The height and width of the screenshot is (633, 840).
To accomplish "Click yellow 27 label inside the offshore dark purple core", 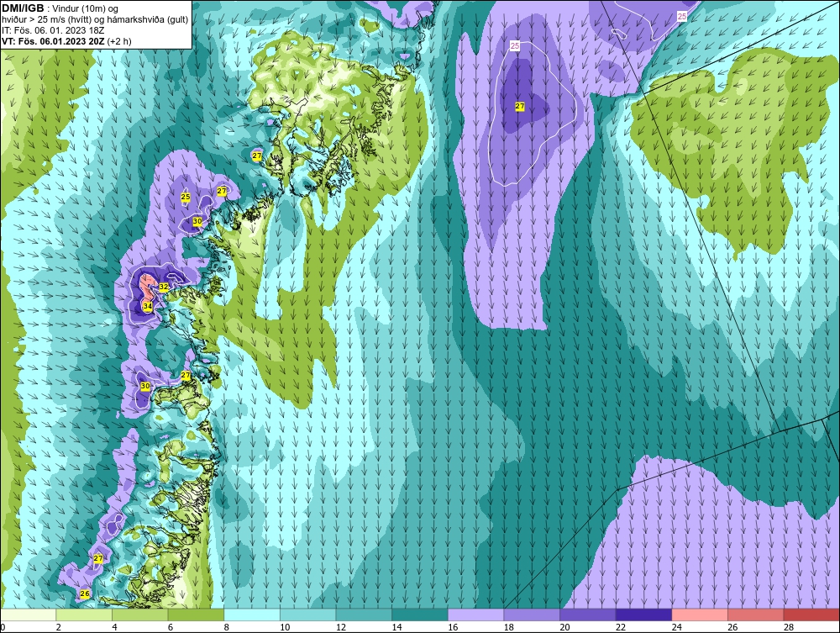I will 520,107.
